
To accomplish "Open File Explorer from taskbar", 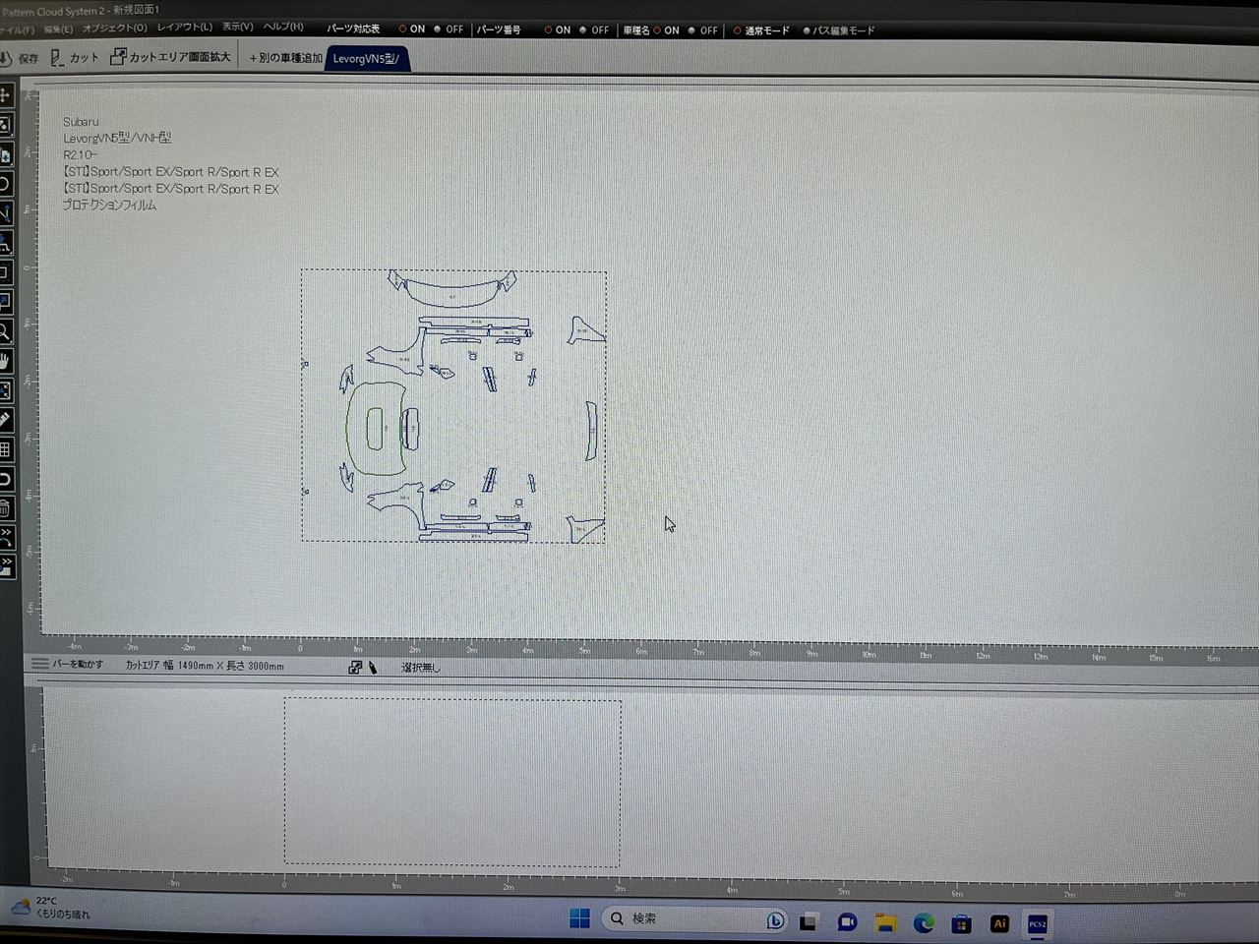I will [885, 922].
